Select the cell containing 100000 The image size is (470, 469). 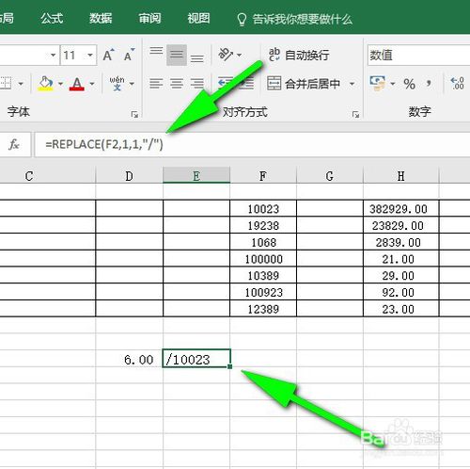point(263,259)
